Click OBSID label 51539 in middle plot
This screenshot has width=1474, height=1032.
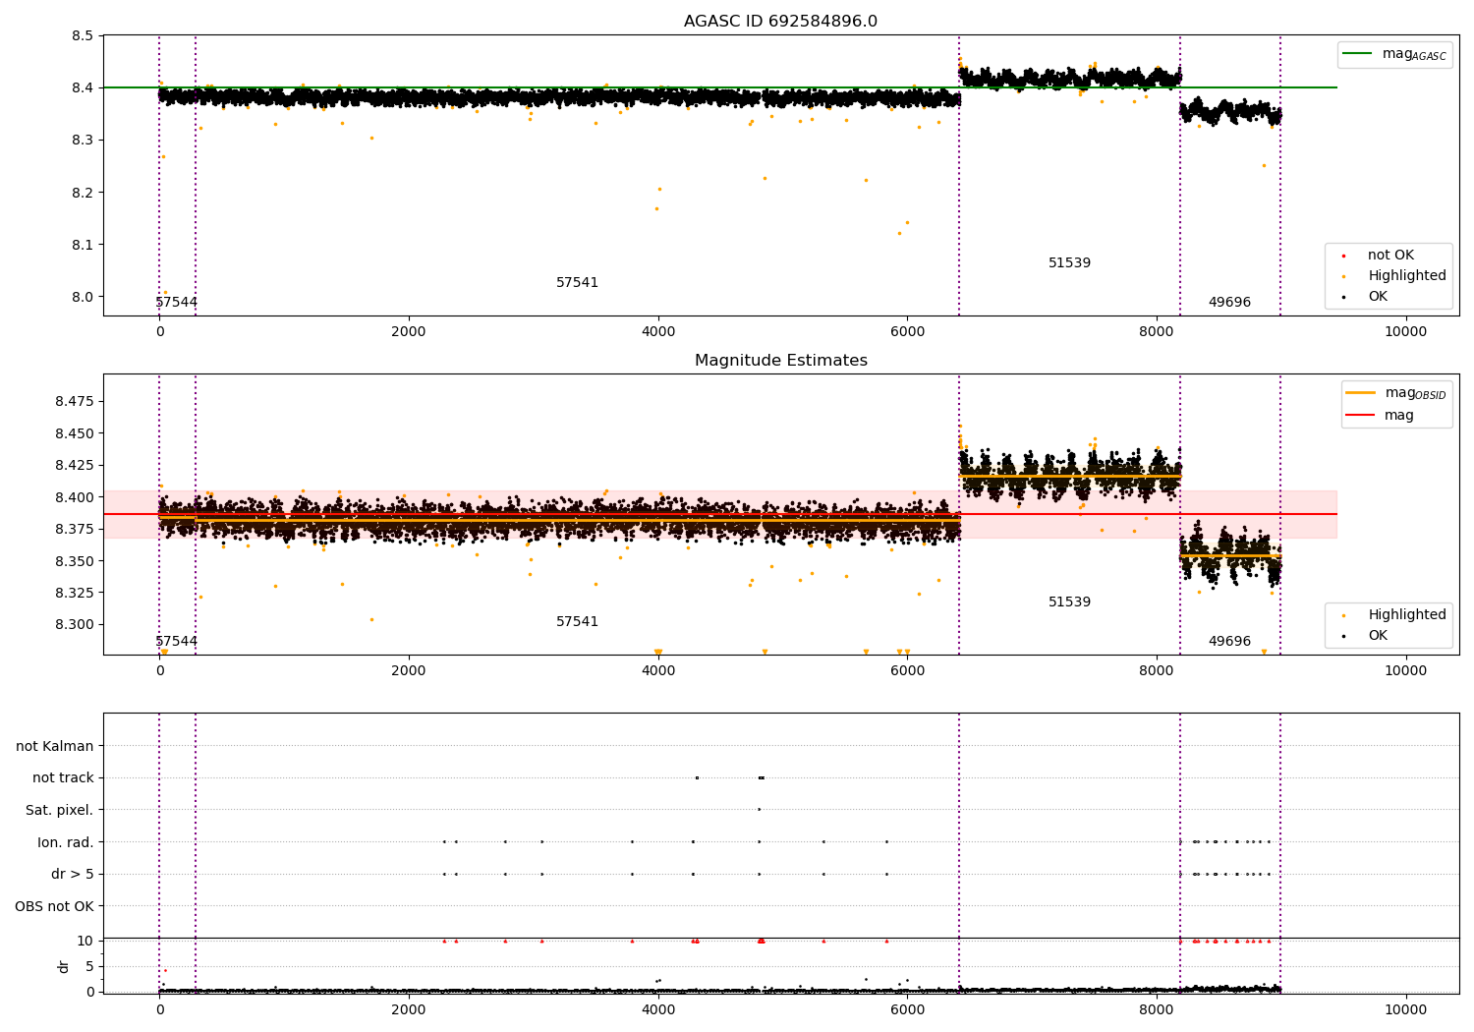coord(1069,602)
